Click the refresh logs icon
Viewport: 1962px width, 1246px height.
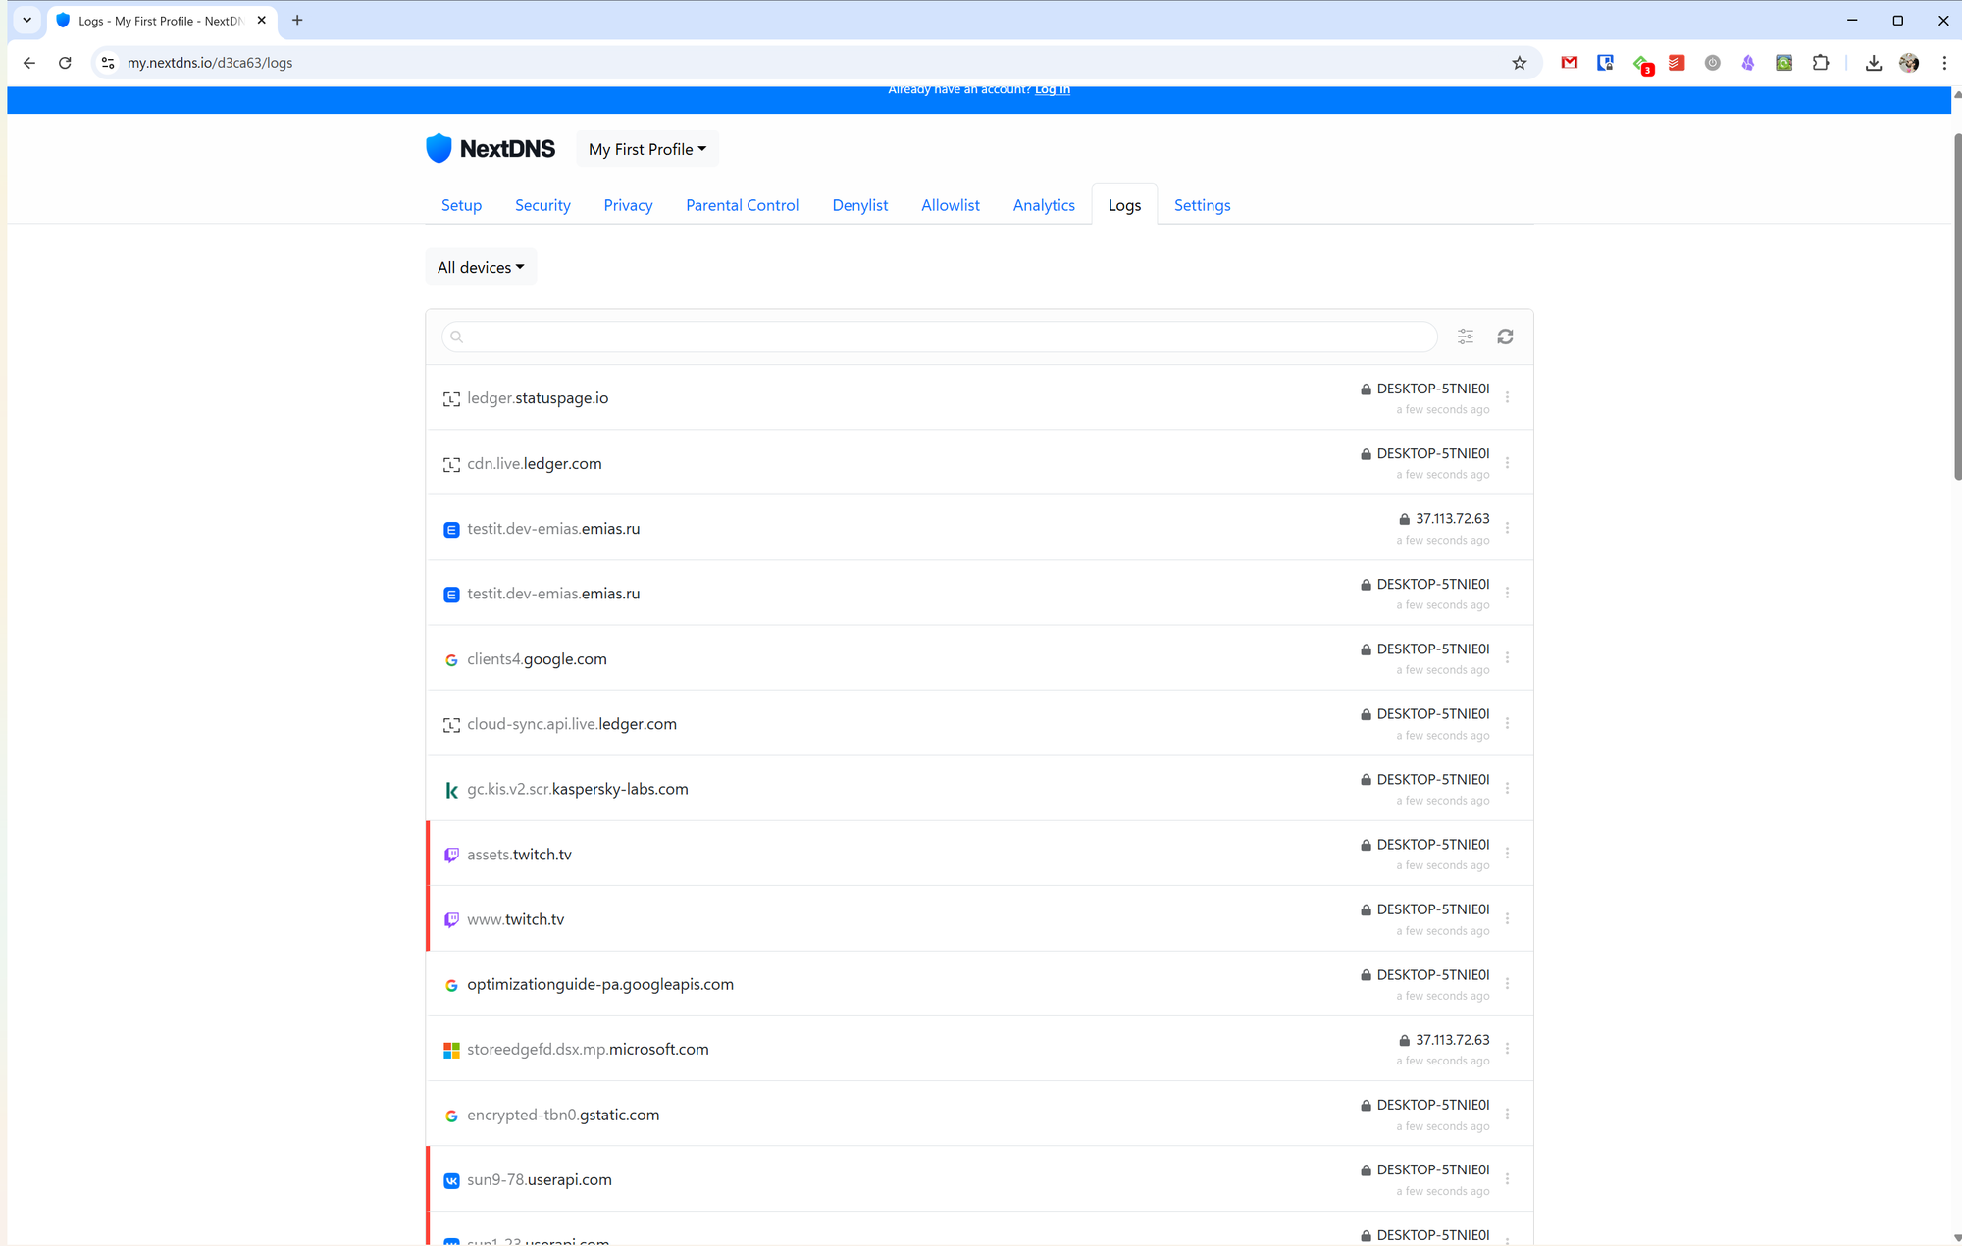[1505, 337]
